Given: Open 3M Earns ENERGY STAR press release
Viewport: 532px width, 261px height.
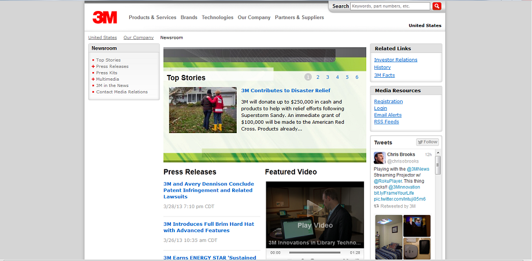Looking at the screenshot, I should pyautogui.click(x=210, y=258).
